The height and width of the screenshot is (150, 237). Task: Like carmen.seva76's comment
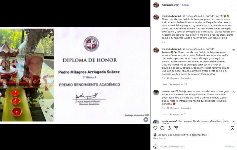coord(233,92)
